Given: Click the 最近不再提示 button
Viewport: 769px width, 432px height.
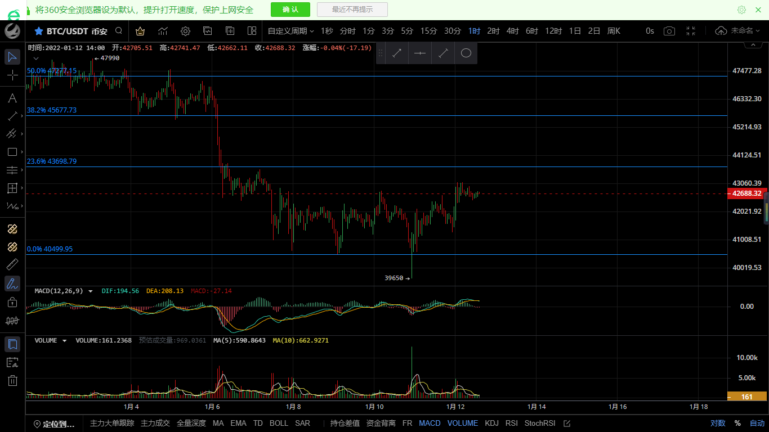Looking at the screenshot, I should pyautogui.click(x=352, y=10).
